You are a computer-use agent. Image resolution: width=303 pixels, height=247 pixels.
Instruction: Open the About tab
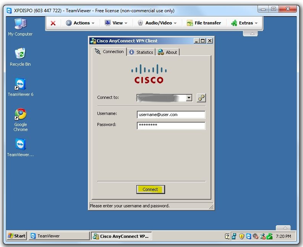(167, 52)
